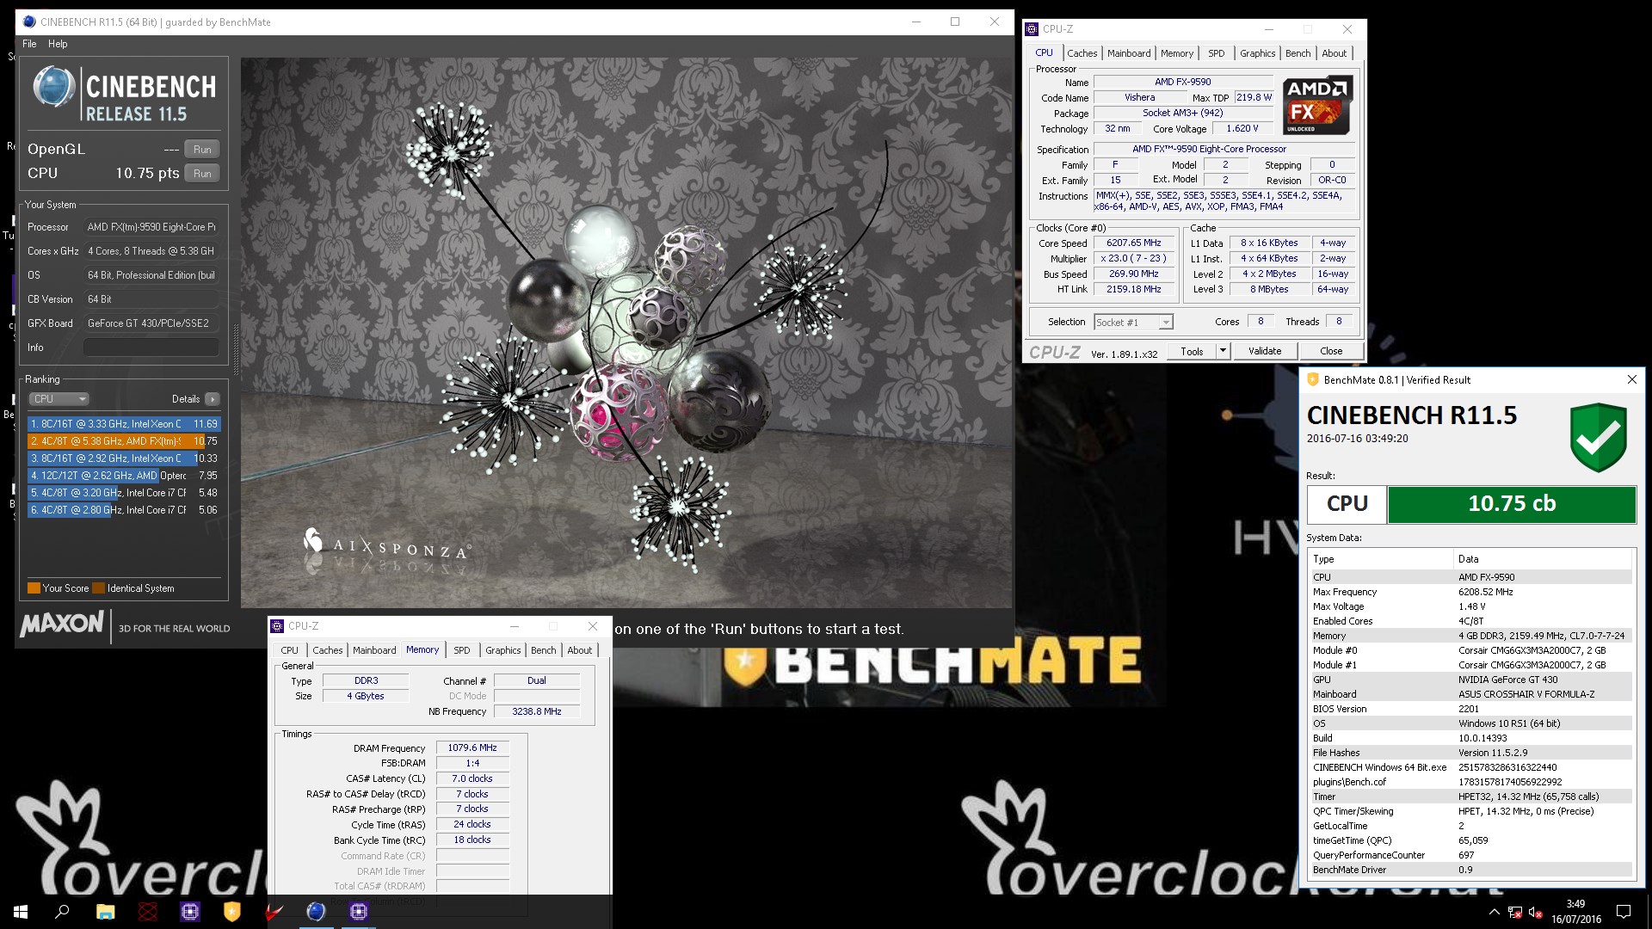Switch to Caches tab in top CPU-Z
This screenshot has width=1652, height=929.
1082,53
